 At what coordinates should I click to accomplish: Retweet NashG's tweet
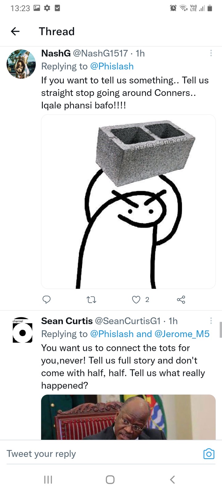coord(91,299)
